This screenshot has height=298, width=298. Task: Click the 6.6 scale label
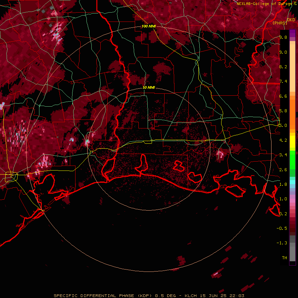(283, 96)
